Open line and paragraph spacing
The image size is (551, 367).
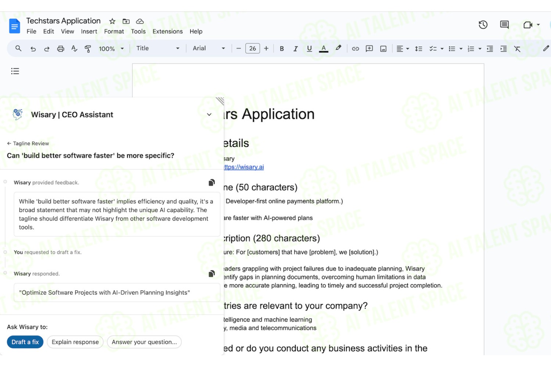click(x=418, y=48)
